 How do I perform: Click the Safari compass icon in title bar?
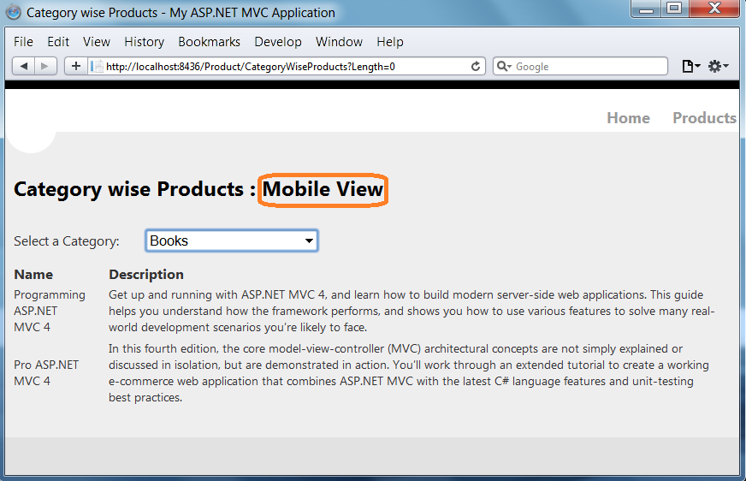pos(14,12)
